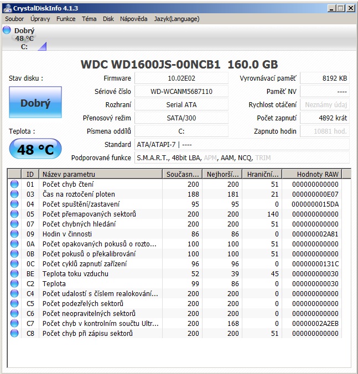The image size is (358, 374).
Task: Click status orb for Počet cyklů zapnutí zařízení
Action: 14,264
